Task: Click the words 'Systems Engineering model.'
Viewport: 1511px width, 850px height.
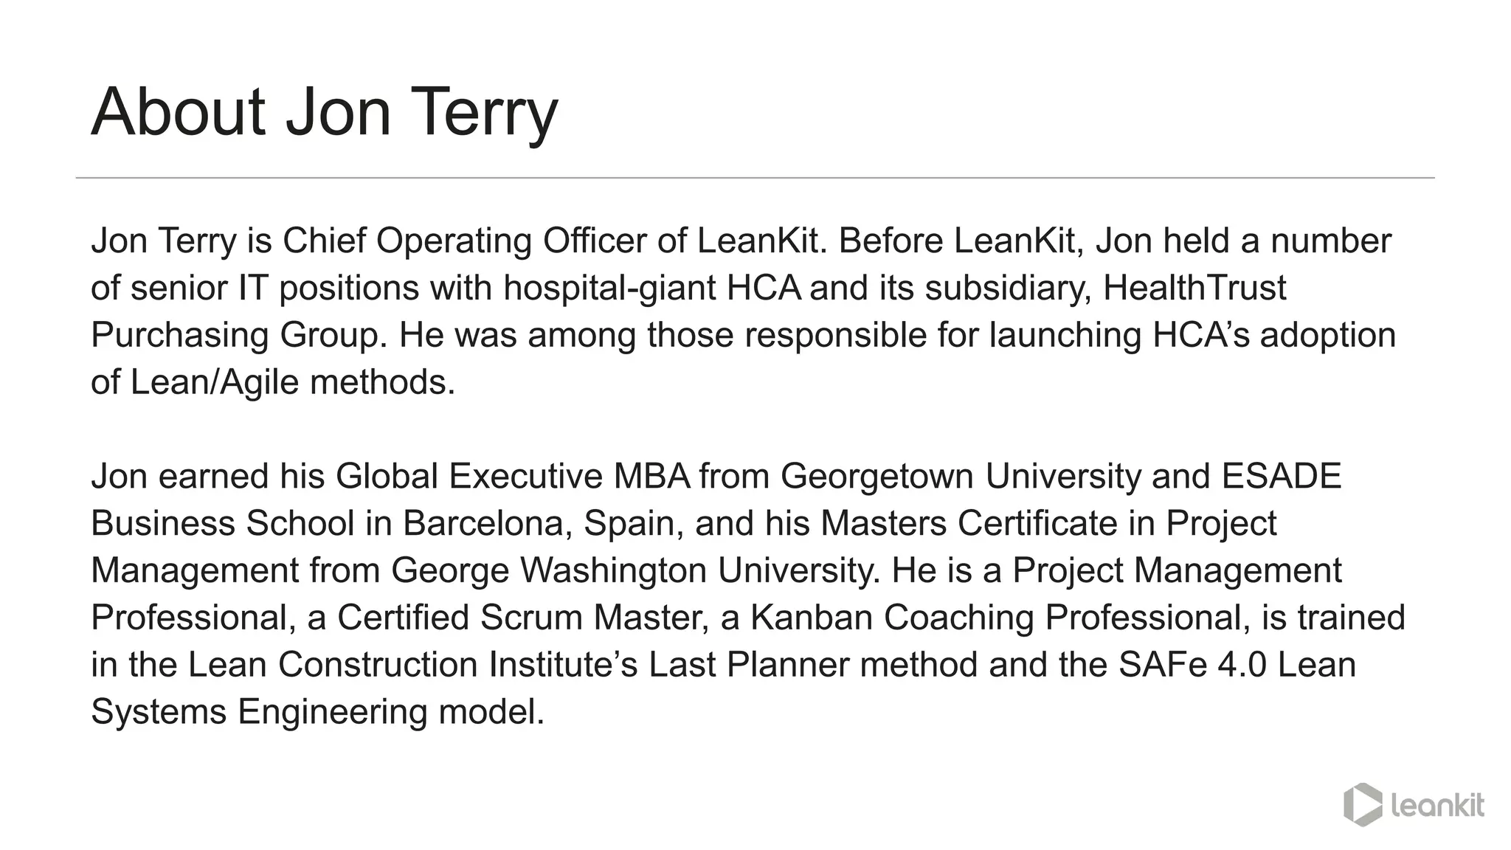Action: click(x=317, y=712)
